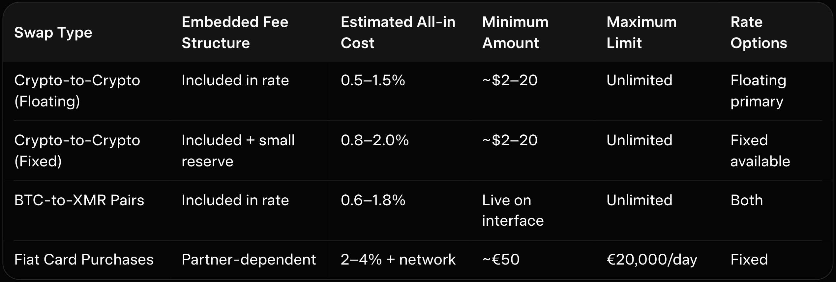Screen dimensions: 836x282
Task: Click the Fiat Card Purchases row label
Action: [x=84, y=260]
